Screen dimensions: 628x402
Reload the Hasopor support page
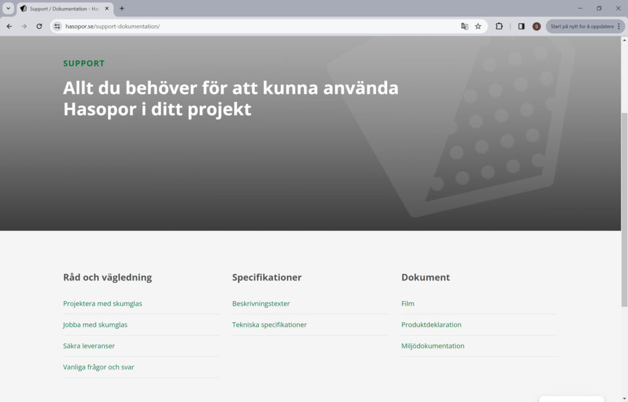(39, 26)
